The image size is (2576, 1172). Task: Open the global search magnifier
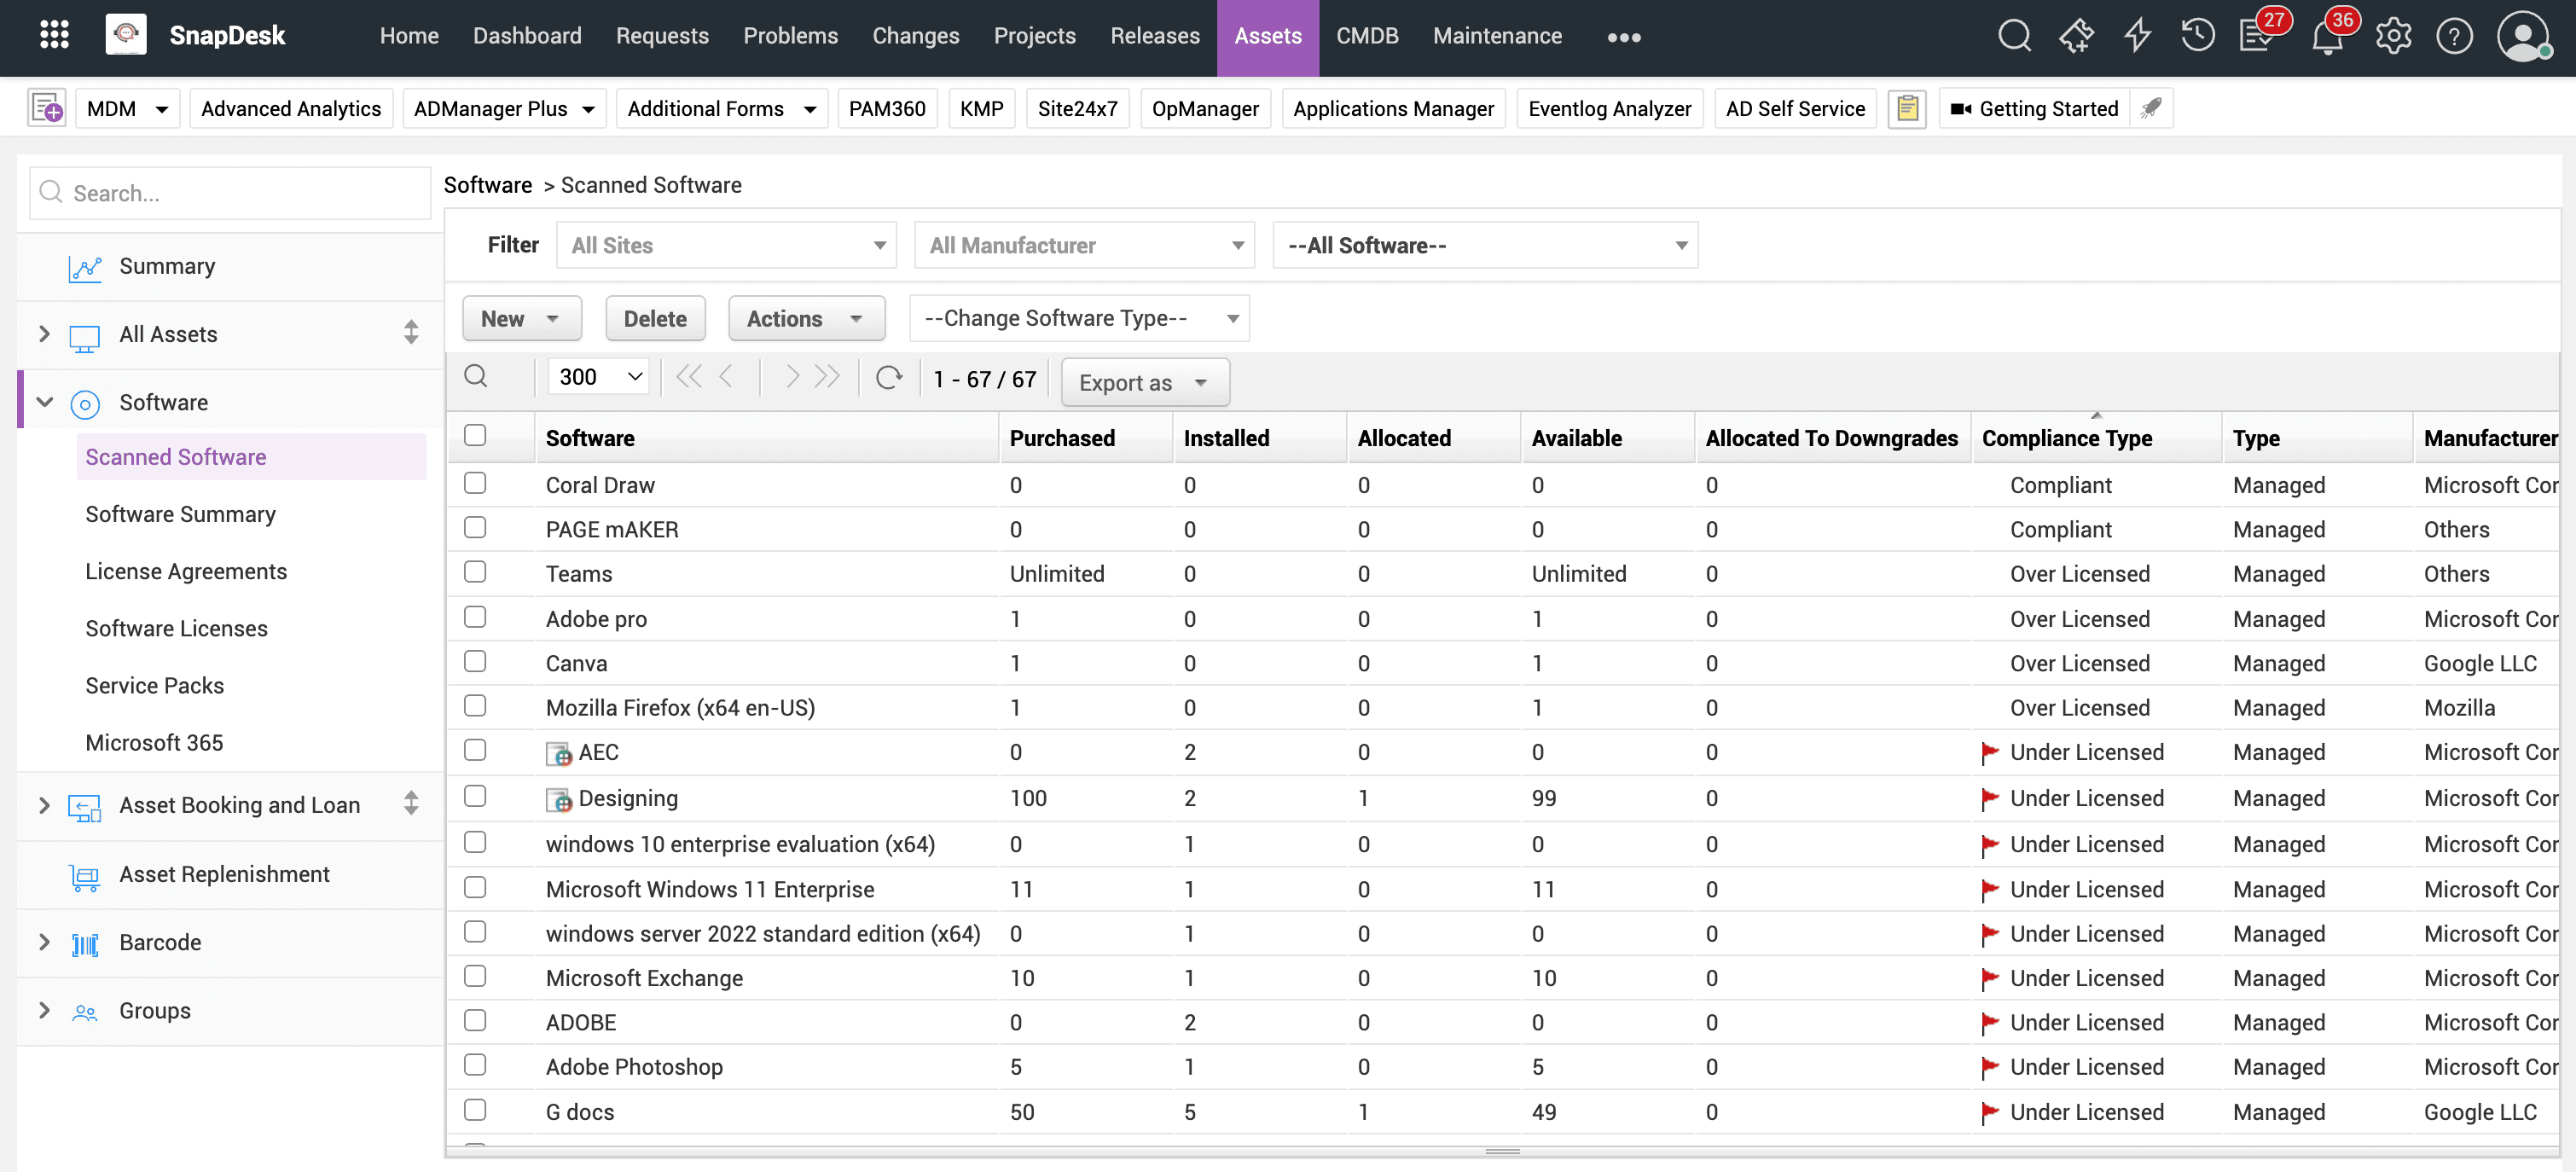[2014, 36]
